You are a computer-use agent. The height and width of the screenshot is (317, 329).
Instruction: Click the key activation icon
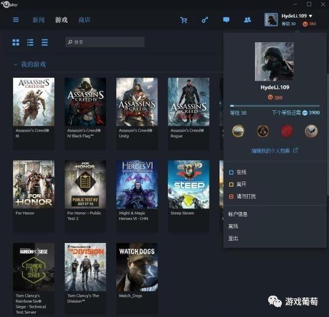click(205, 20)
